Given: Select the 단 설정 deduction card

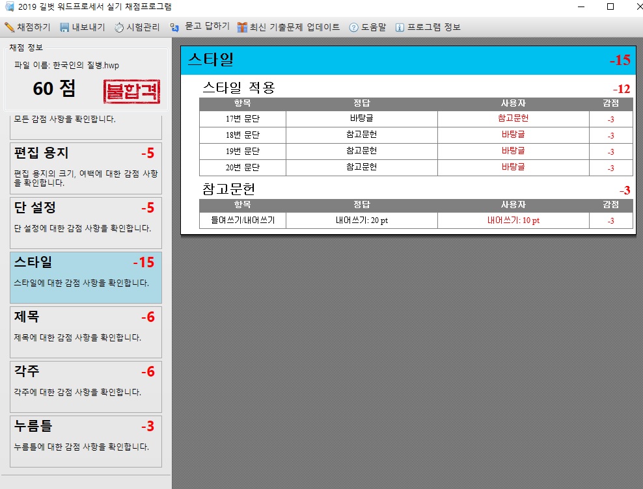Looking at the screenshot, I should pyautogui.click(x=86, y=223).
